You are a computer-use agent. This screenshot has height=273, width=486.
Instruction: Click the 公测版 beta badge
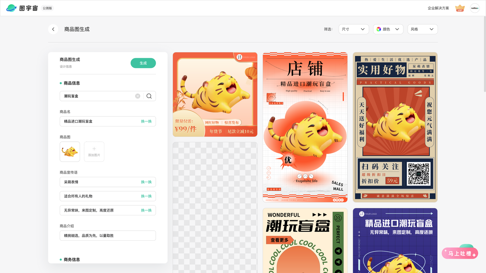47,8
